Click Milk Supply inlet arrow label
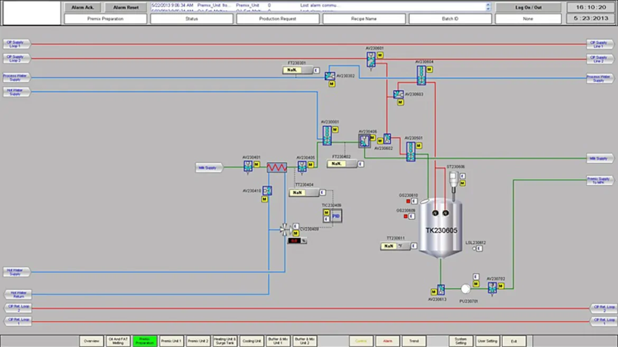Screen dimensions: 618x347 point(209,167)
